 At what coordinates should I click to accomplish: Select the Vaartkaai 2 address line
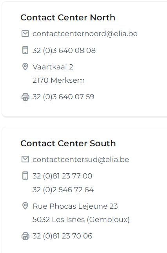[53, 67]
